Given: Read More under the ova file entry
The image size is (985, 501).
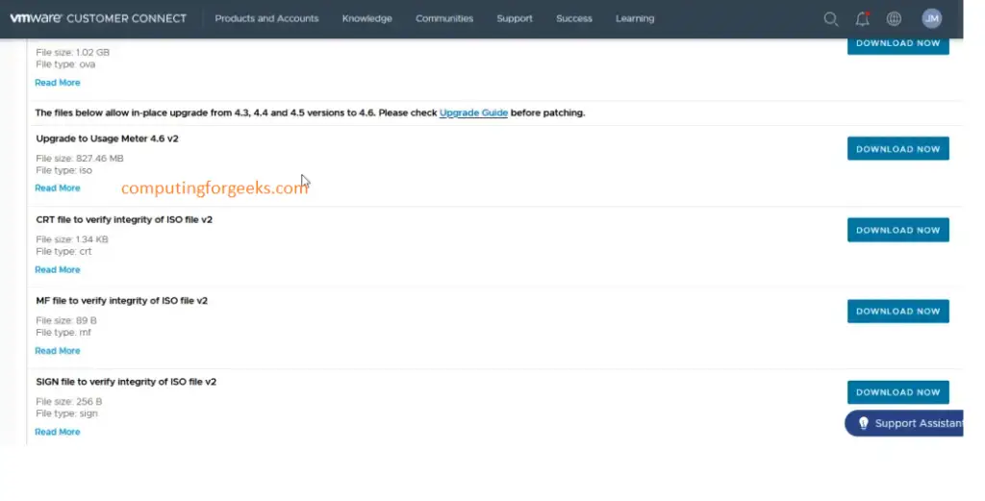Looking at the screenshot, I should coord(57,83).
